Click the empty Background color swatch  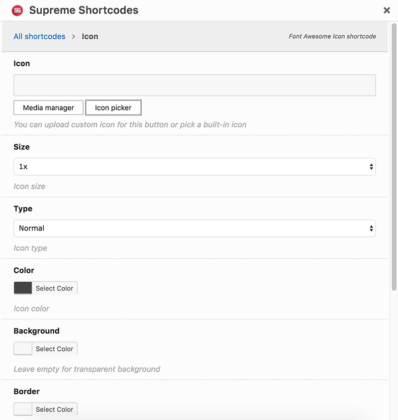pos(23,349)
